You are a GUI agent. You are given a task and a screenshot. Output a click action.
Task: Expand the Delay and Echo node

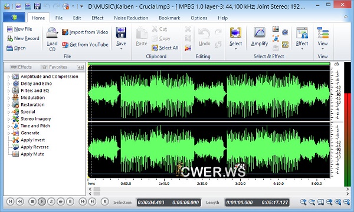click(x=9, y=84)
